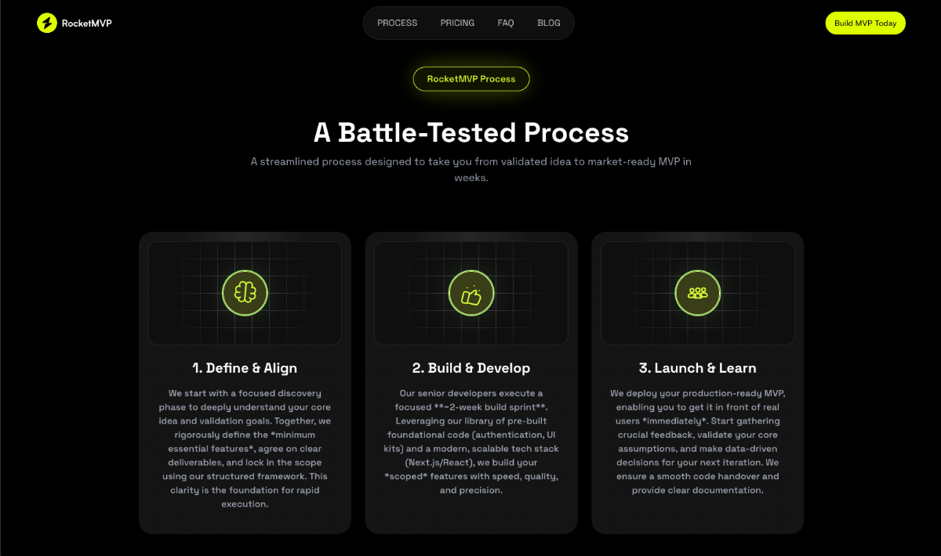Select the '2. Build & Develop' heading
Image resolution: width=941 pixels, height=556 pixels.
pyautogui.click(x=471, y=368)
